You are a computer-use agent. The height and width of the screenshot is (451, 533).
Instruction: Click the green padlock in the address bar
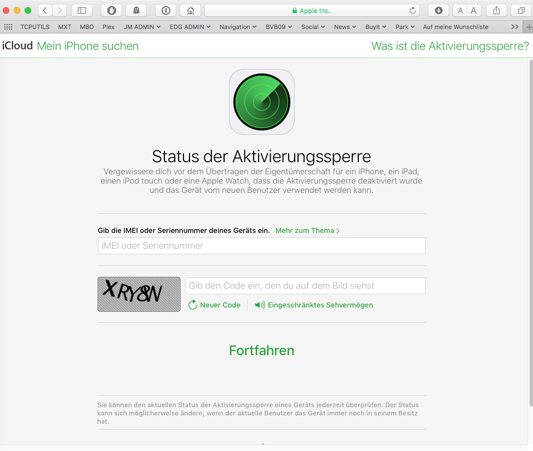click(x=295, y=11)
